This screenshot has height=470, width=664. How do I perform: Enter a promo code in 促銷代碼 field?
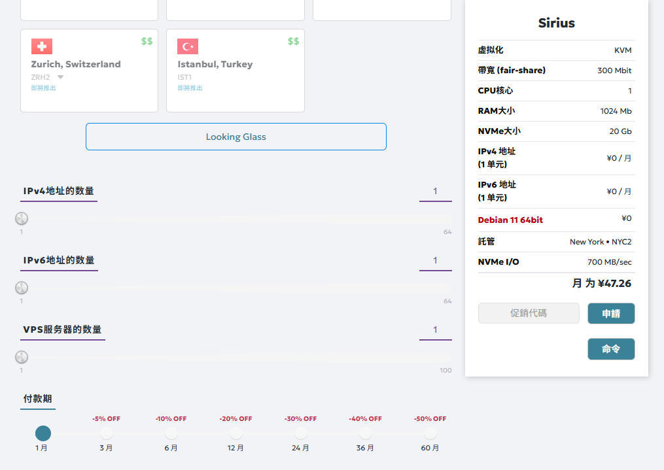(529, 313)
